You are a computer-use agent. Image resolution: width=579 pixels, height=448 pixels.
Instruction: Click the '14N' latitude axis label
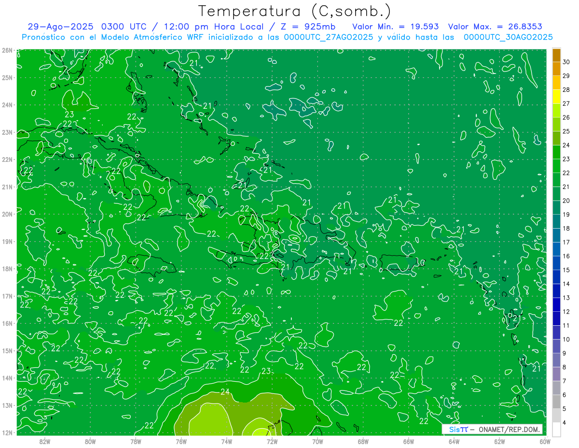coord(7,378)
